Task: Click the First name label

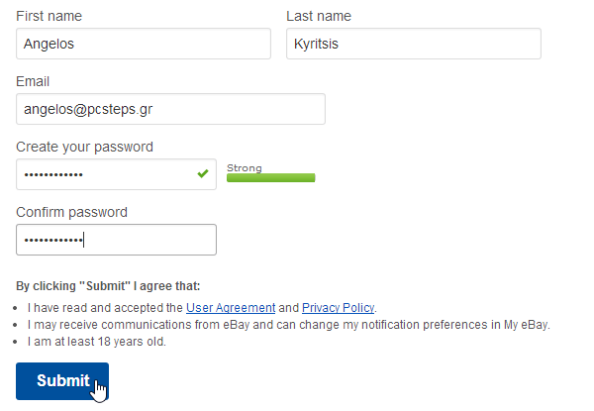Action: click(49, 16)
